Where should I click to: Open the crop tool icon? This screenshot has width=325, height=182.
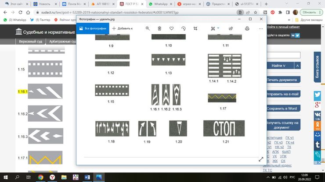(x=195, y=28)
